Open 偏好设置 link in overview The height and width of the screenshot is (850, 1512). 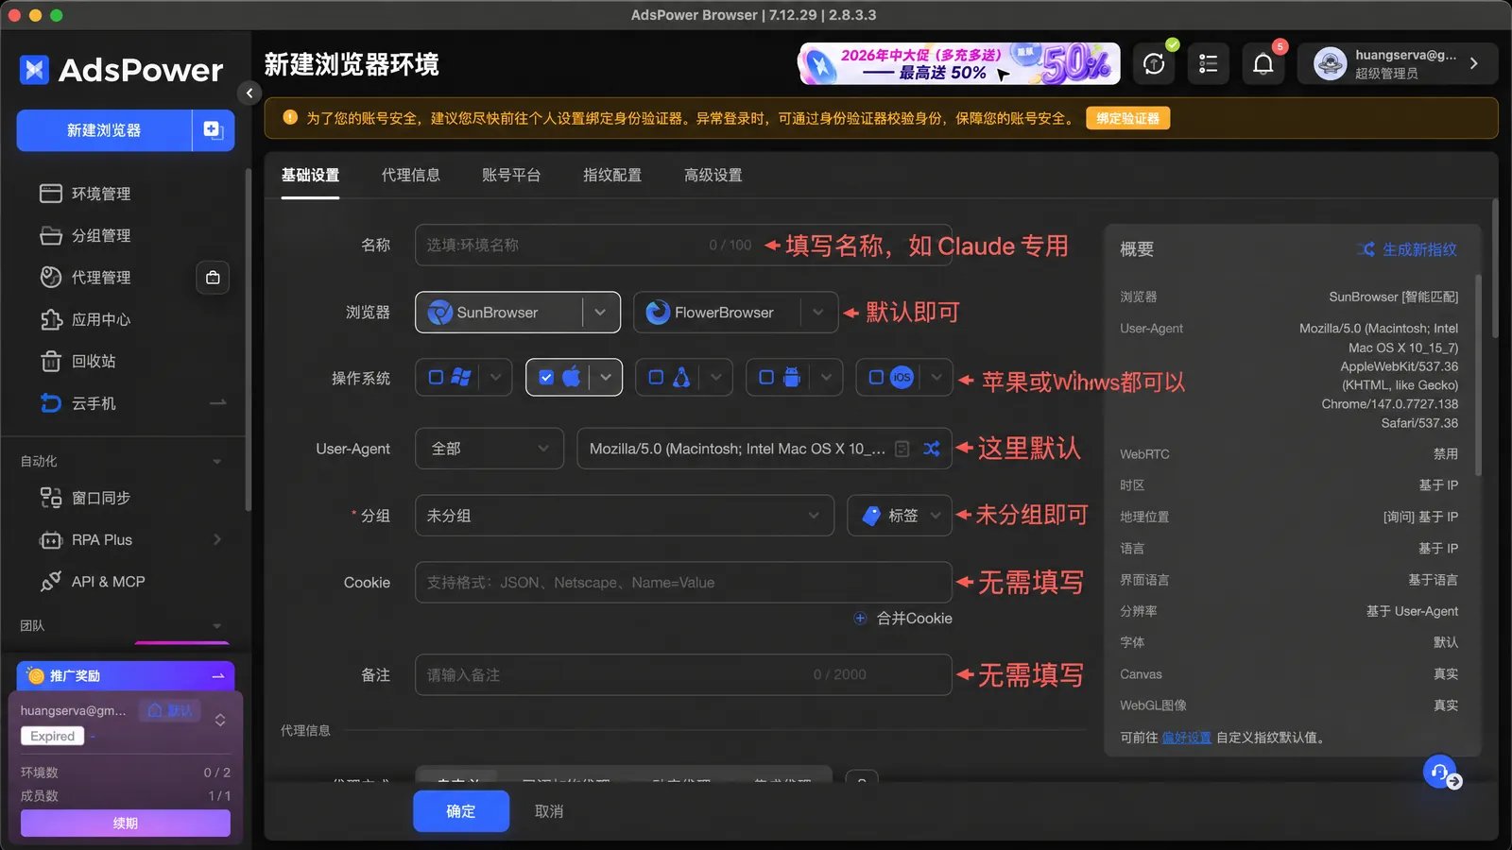(1186, 738)
